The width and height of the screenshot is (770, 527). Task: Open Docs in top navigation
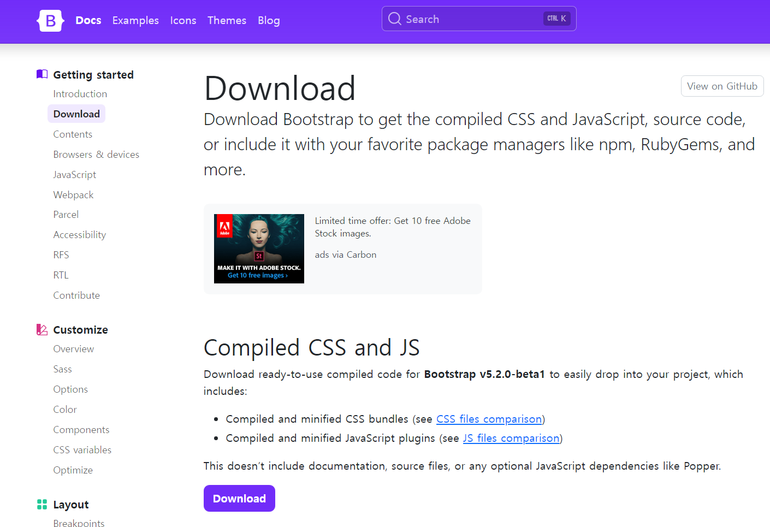(88, 20)
